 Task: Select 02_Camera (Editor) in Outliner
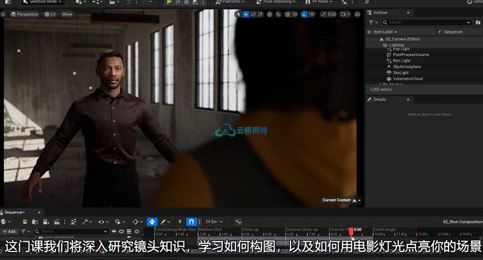[x=402, y=39]
